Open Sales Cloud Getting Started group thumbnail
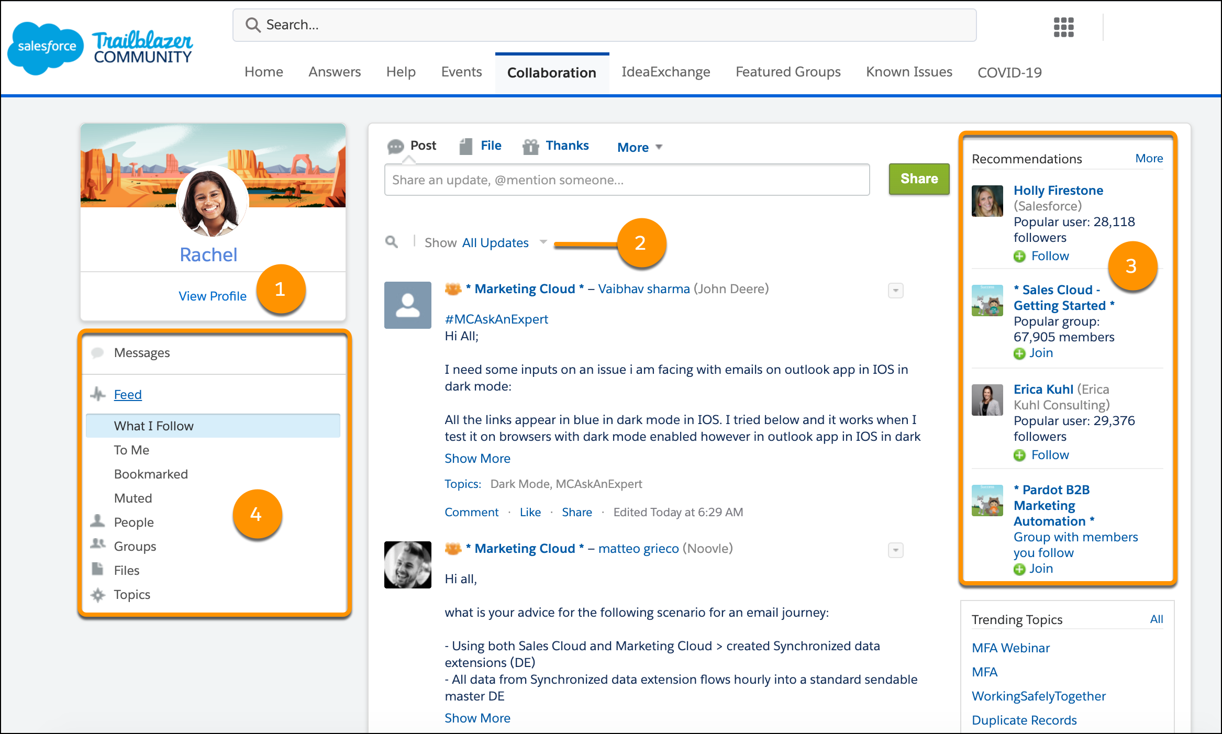This screenshot has width=1222, height=734. [987, 300]
